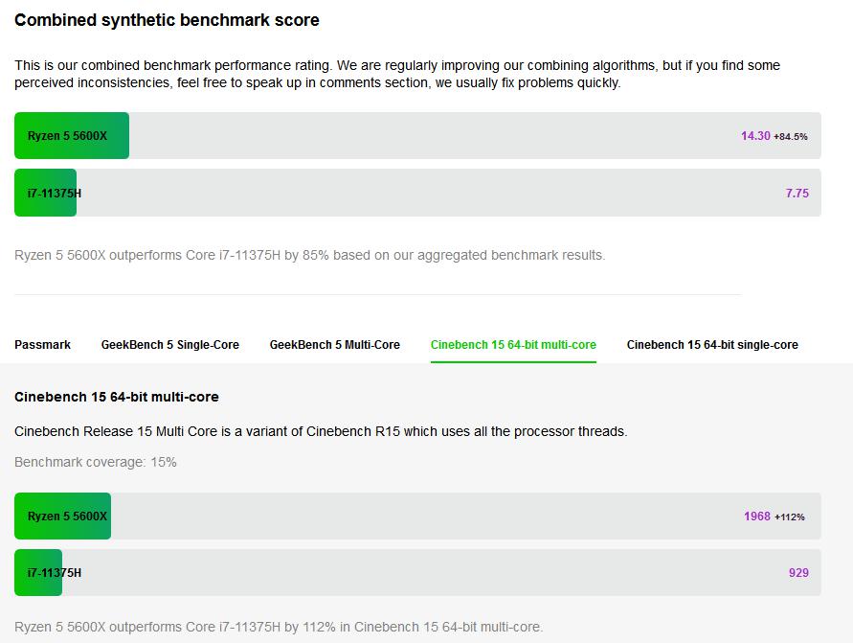
Task: Select the GeekBench 5 Multi-Core tab
Action: (335, 345)
